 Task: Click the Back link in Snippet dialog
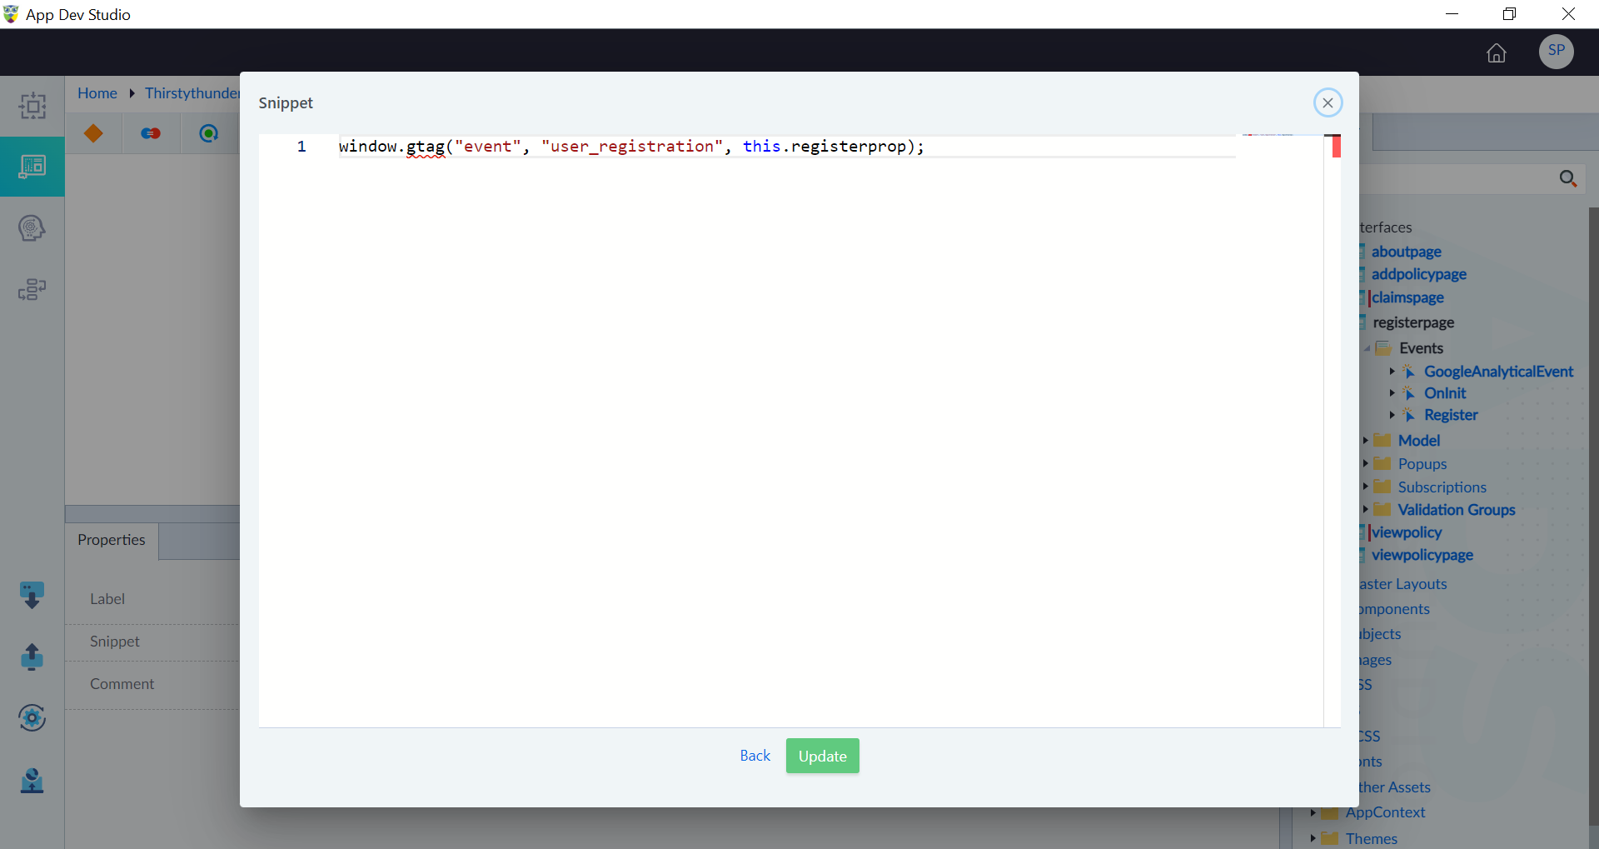pyautogui.click(x=755, y=756)
